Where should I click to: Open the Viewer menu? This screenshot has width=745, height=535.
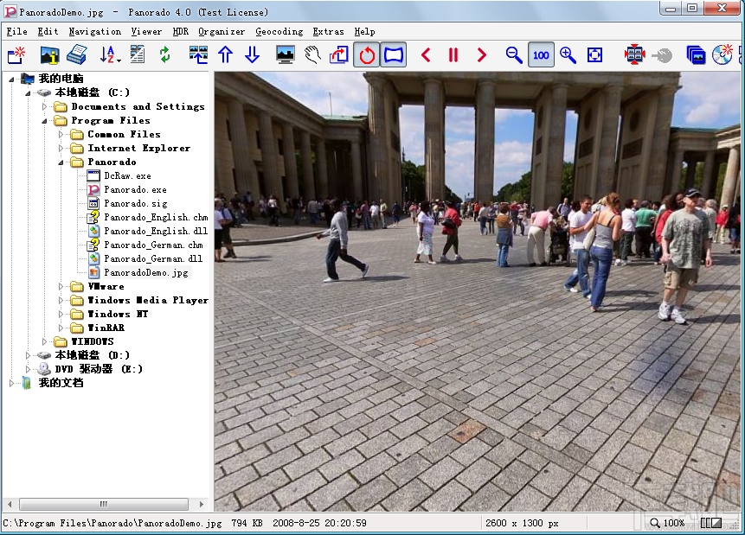(146, 32)
